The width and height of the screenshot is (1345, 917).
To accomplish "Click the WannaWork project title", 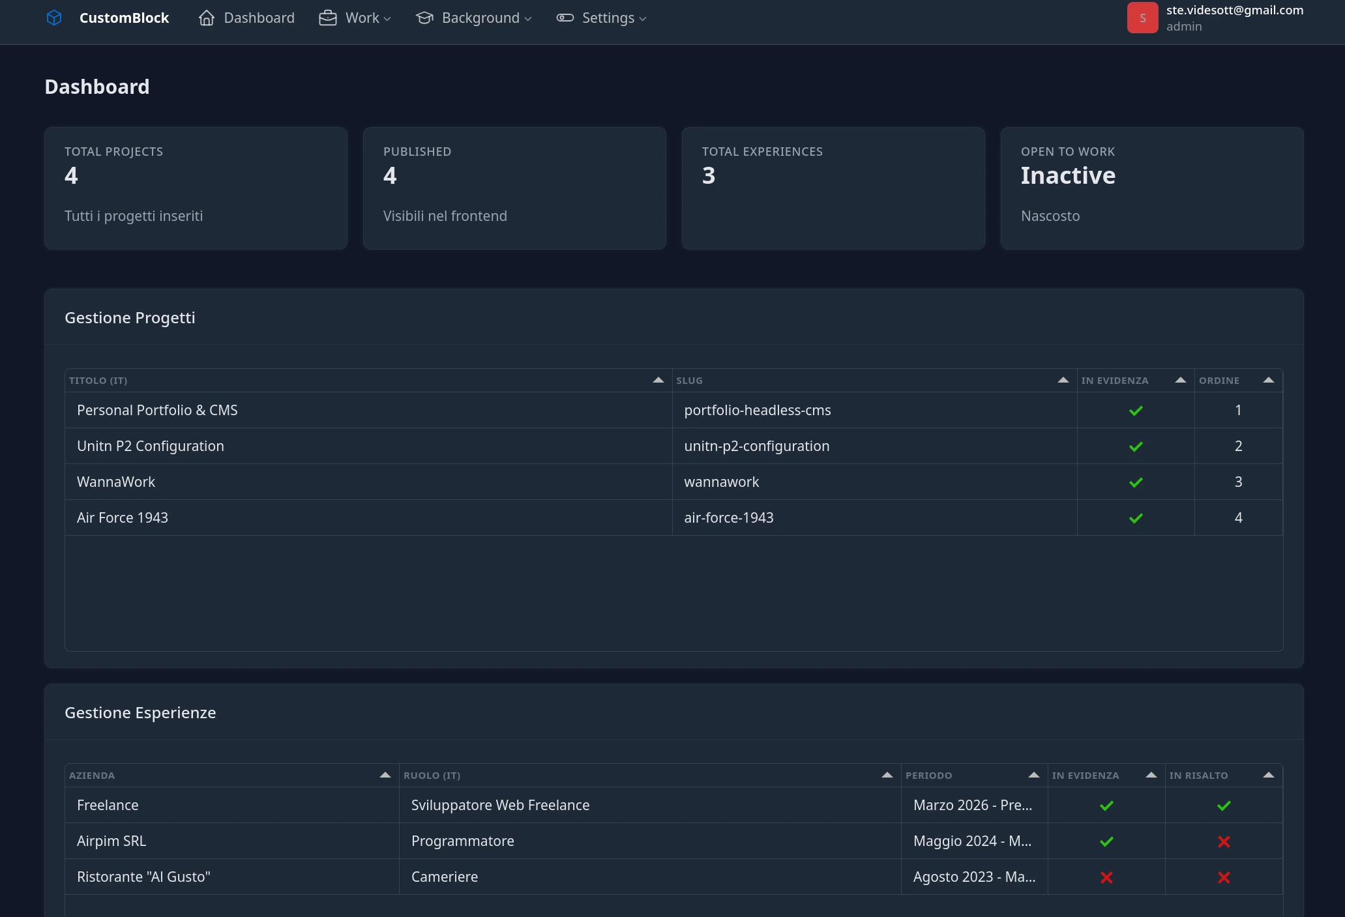I will click(x=116, y=482).
